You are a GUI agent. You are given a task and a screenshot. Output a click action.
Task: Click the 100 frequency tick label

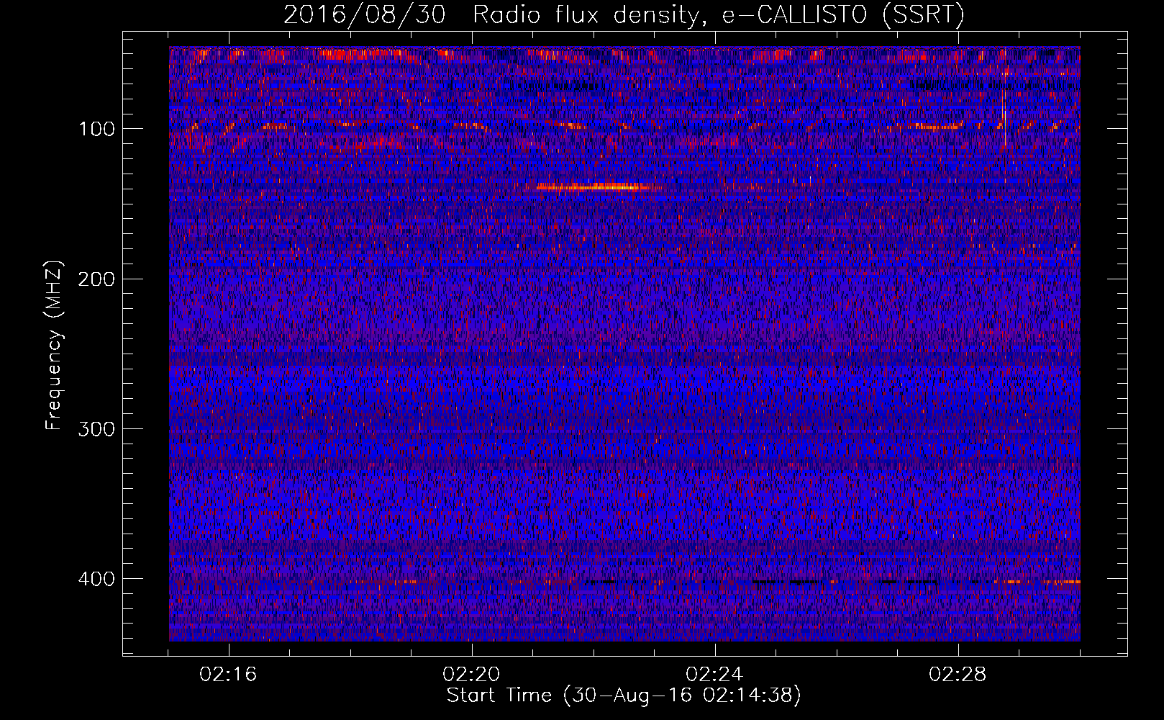(x=96, y=129)
